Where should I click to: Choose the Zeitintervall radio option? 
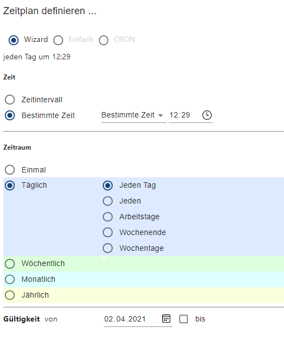click(x=10, y=100)
